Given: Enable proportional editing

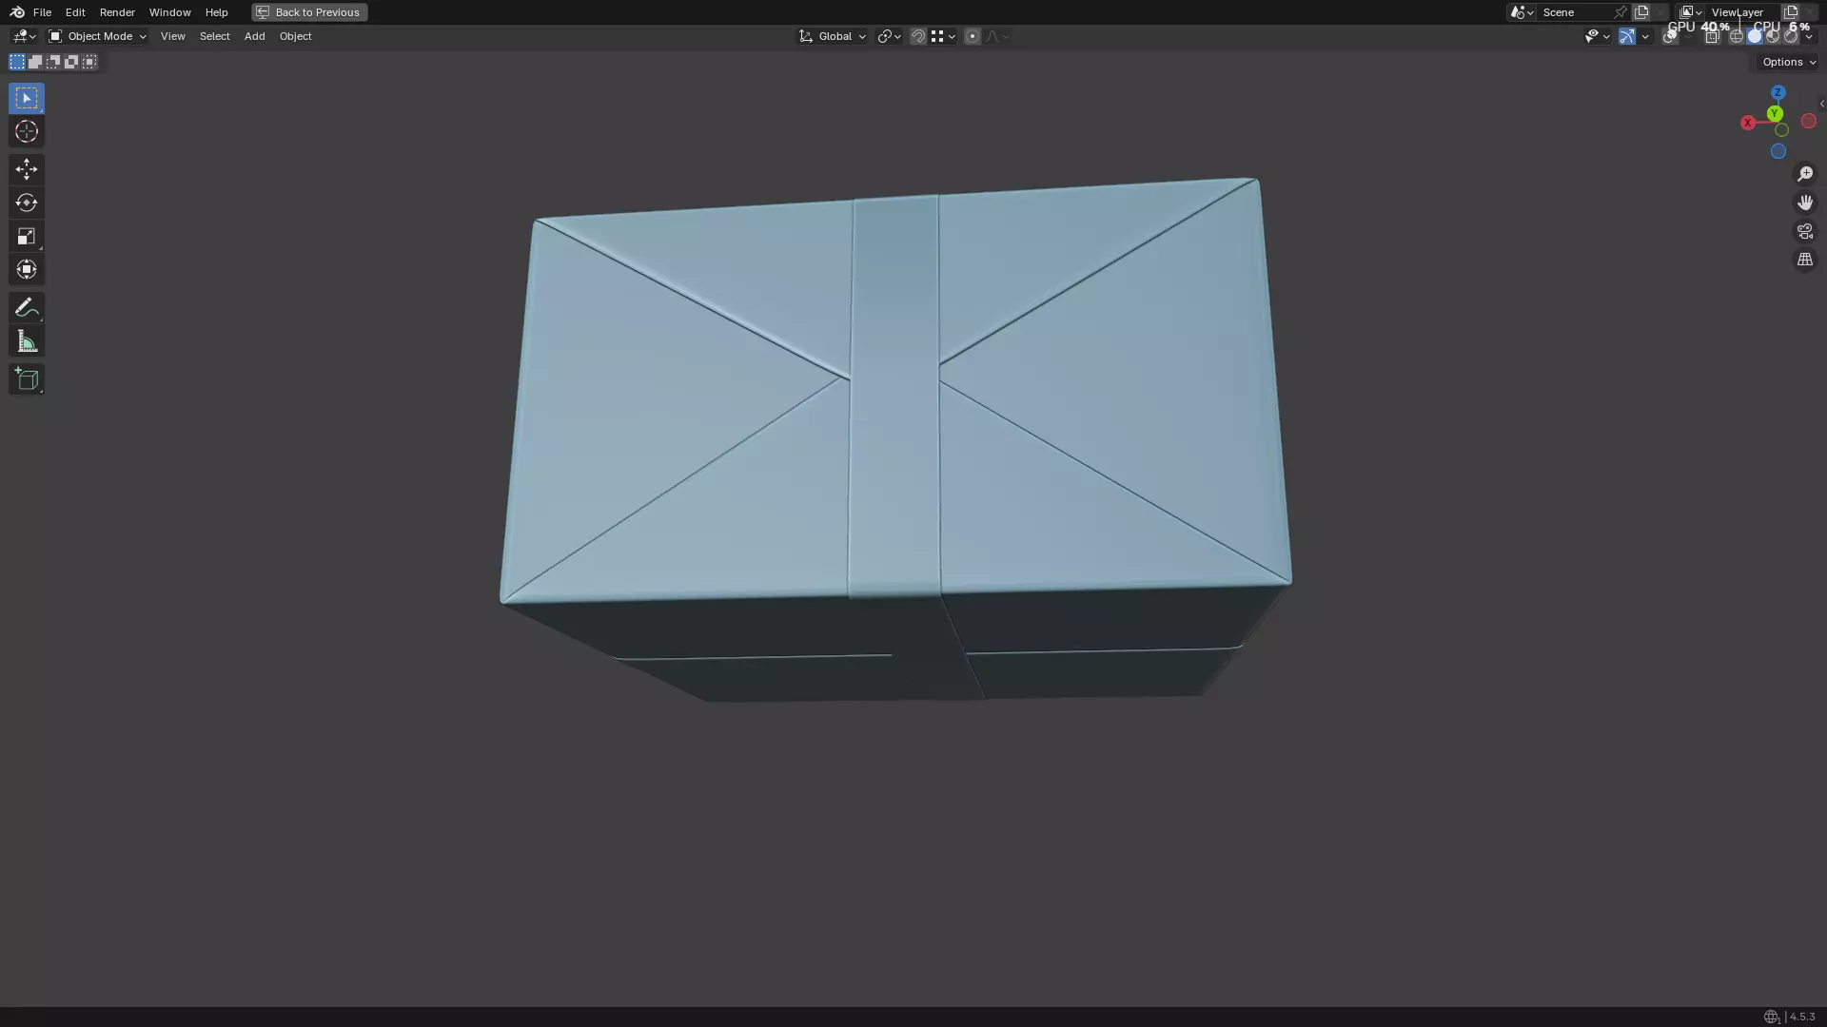Looking at the screenshot, I should (972, 36).
